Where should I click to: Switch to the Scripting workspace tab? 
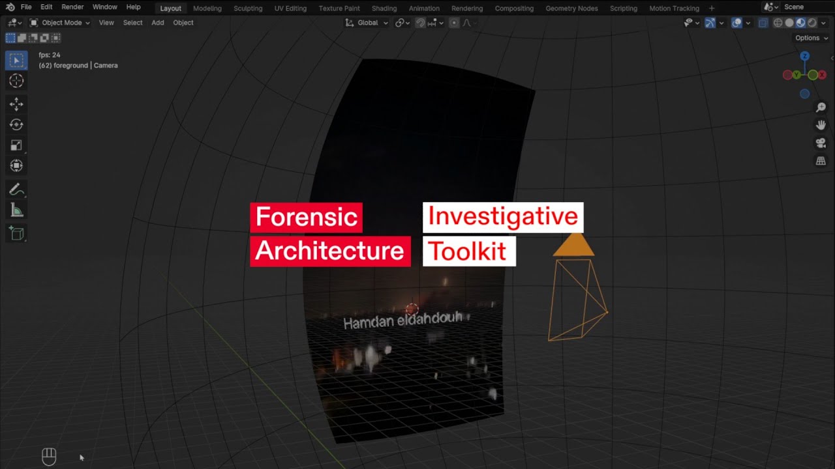[x=624, y=8]
